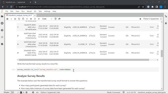Open the File menu
Viewport: 168px width, 94px height.
pos(7,11)
